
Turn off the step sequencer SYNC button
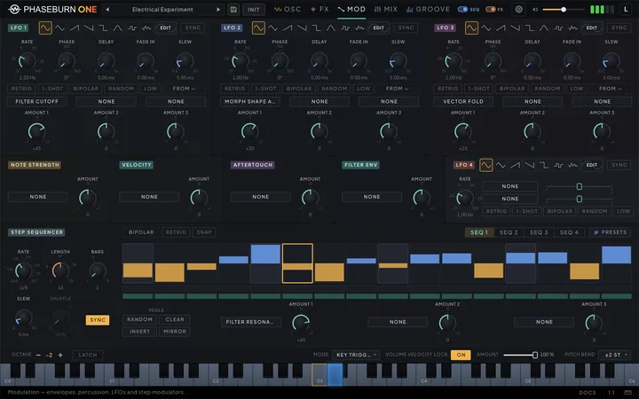98,320
